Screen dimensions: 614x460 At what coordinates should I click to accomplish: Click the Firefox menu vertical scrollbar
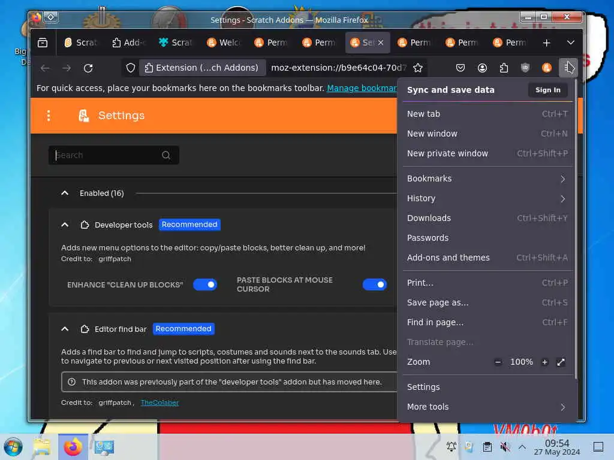(x=576, y=229)
